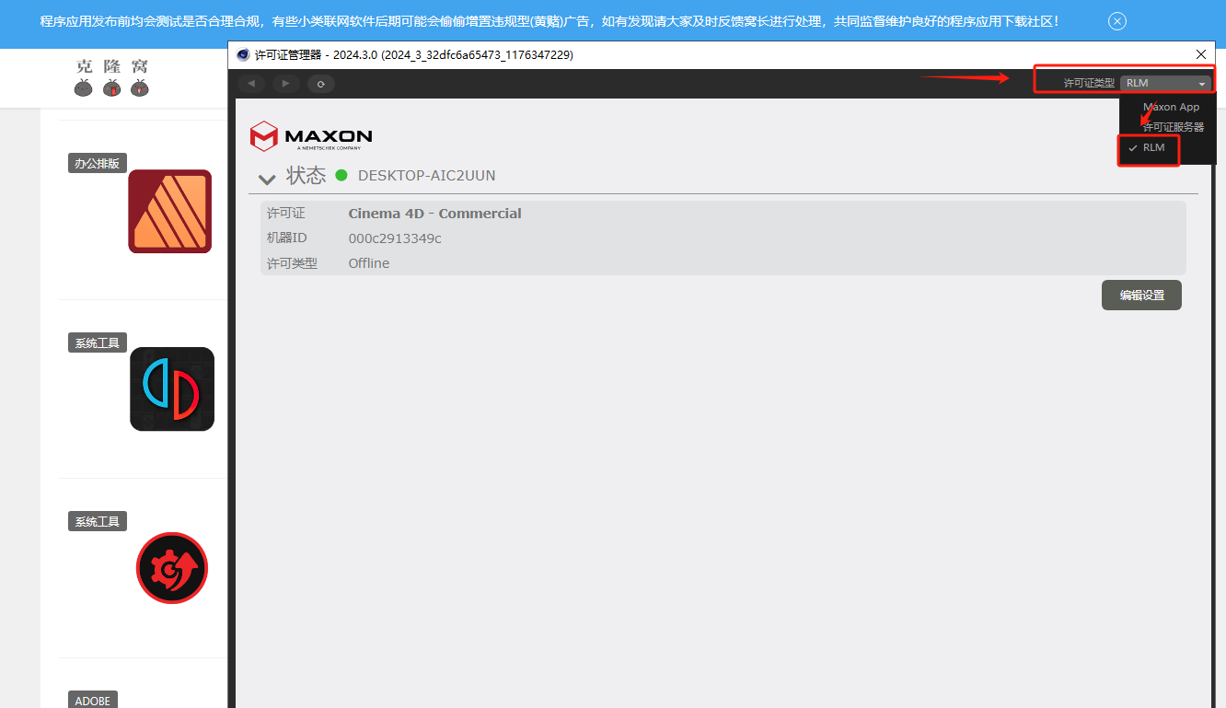Select 许可证服务器 from license type menu
This screenshot has height=708, width=1226.
click(x=1173, y=127)
